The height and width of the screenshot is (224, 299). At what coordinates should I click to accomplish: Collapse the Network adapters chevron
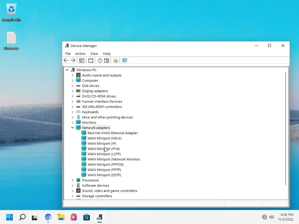coord(72,128)
